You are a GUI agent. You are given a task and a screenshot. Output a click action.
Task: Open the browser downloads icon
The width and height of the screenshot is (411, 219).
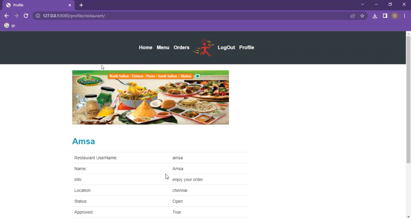375,16
